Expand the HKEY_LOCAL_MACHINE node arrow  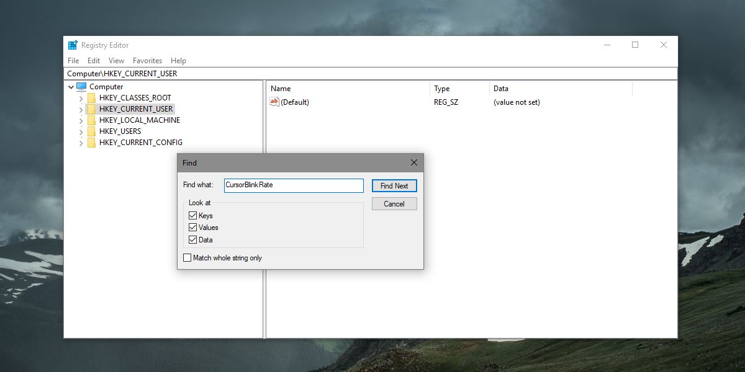point(81,120)
